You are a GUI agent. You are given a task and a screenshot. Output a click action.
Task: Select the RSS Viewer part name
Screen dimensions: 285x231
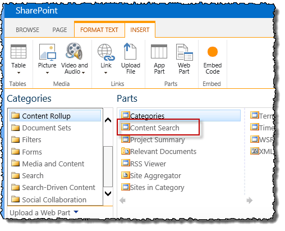click(148, 164)
